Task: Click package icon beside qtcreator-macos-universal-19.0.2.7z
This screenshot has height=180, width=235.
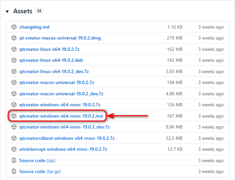Action: tap(14, 82)
